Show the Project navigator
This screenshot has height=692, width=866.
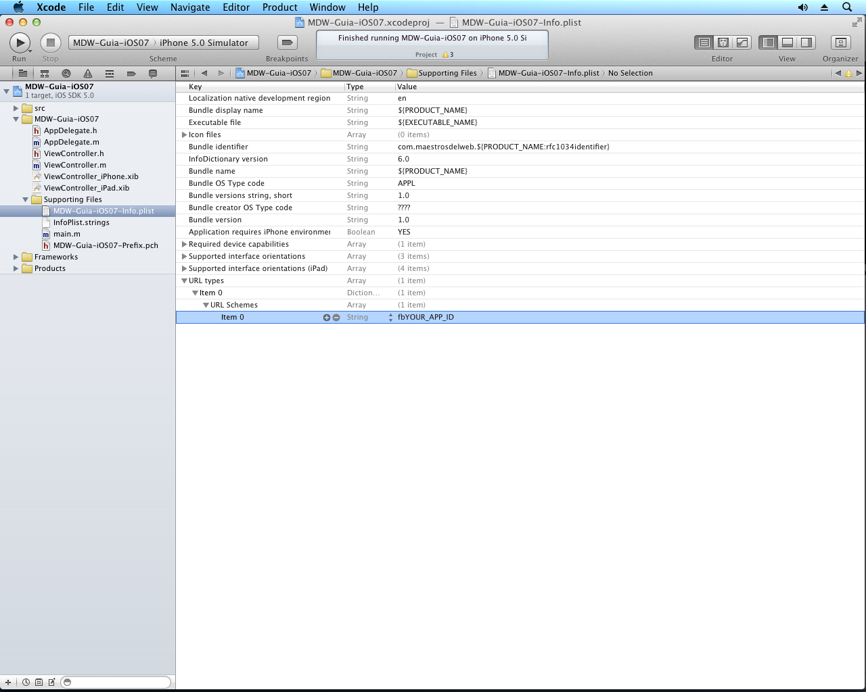coord(23,73)
